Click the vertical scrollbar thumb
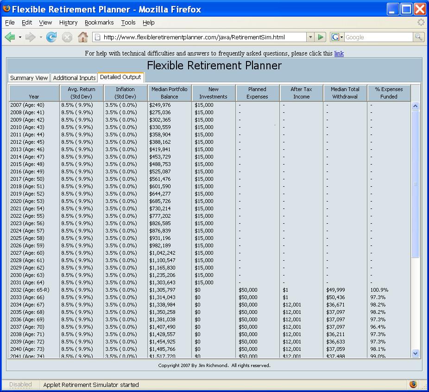The width and height of the screenshot is (429, 392). pos(415,184)
